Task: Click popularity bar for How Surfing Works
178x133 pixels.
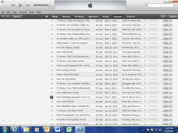Action: [x=153, y=70]
